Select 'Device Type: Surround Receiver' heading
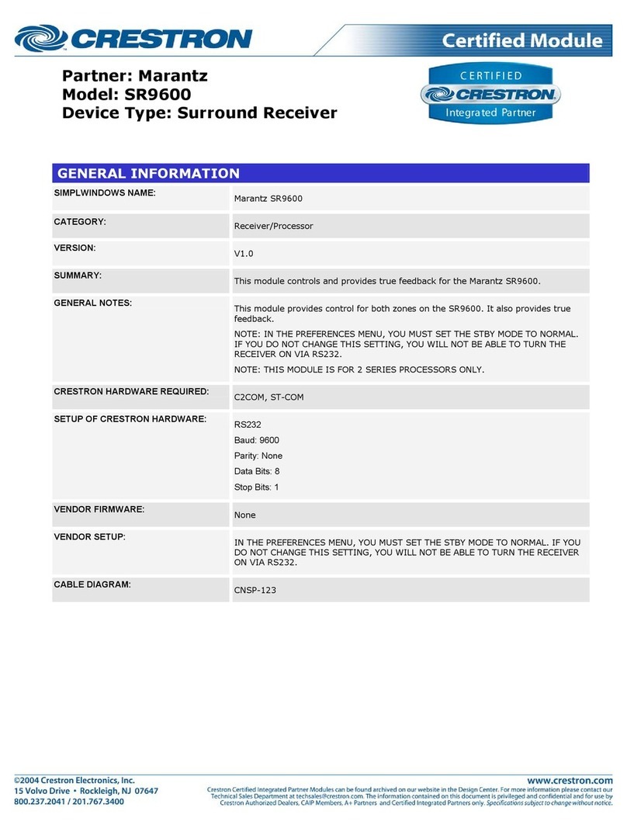This screenshot has width=627, height=832. click(199, 113)
